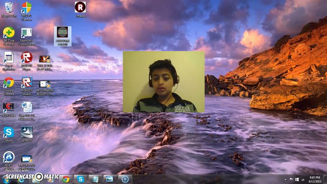Select the Google Chrome desktop shortcut
Image resolution: width=327 pixels, height=184 pixels.
click(x=9, y=86)
